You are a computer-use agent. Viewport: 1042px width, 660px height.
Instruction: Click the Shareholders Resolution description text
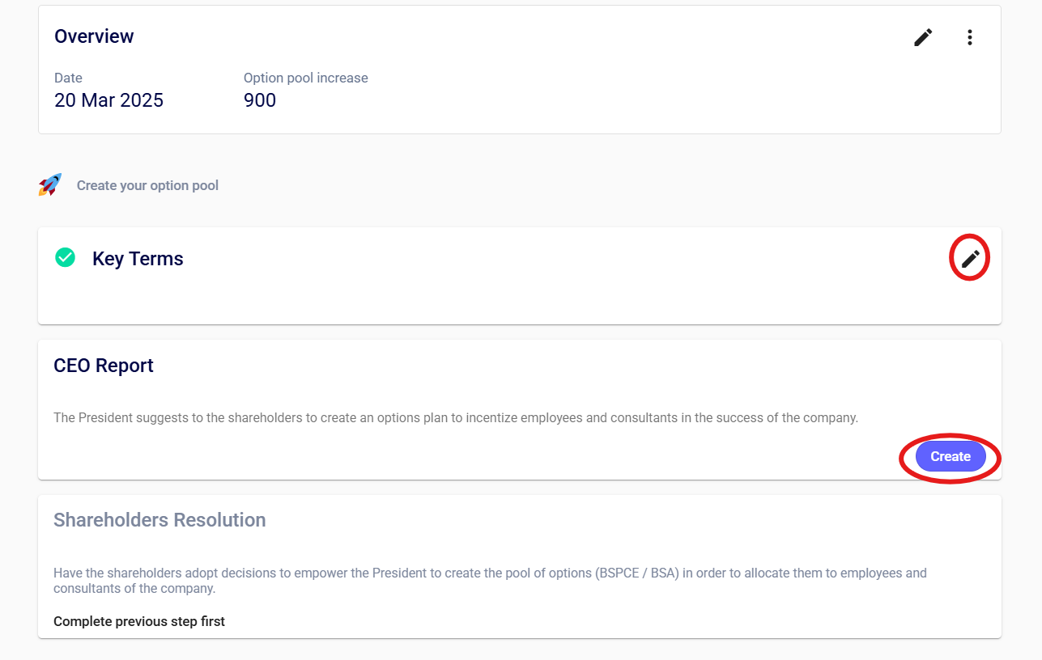click(489, 581)
